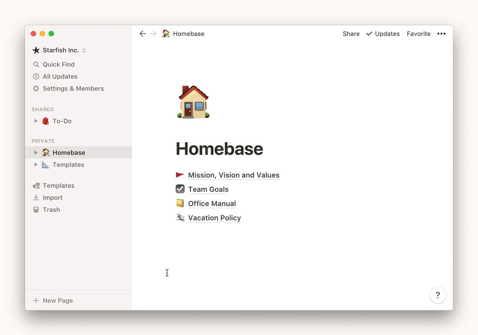Mark the page as Favorite
This screenshot has height=335, width=478.
pyautogui.click(x=418, y=34)
